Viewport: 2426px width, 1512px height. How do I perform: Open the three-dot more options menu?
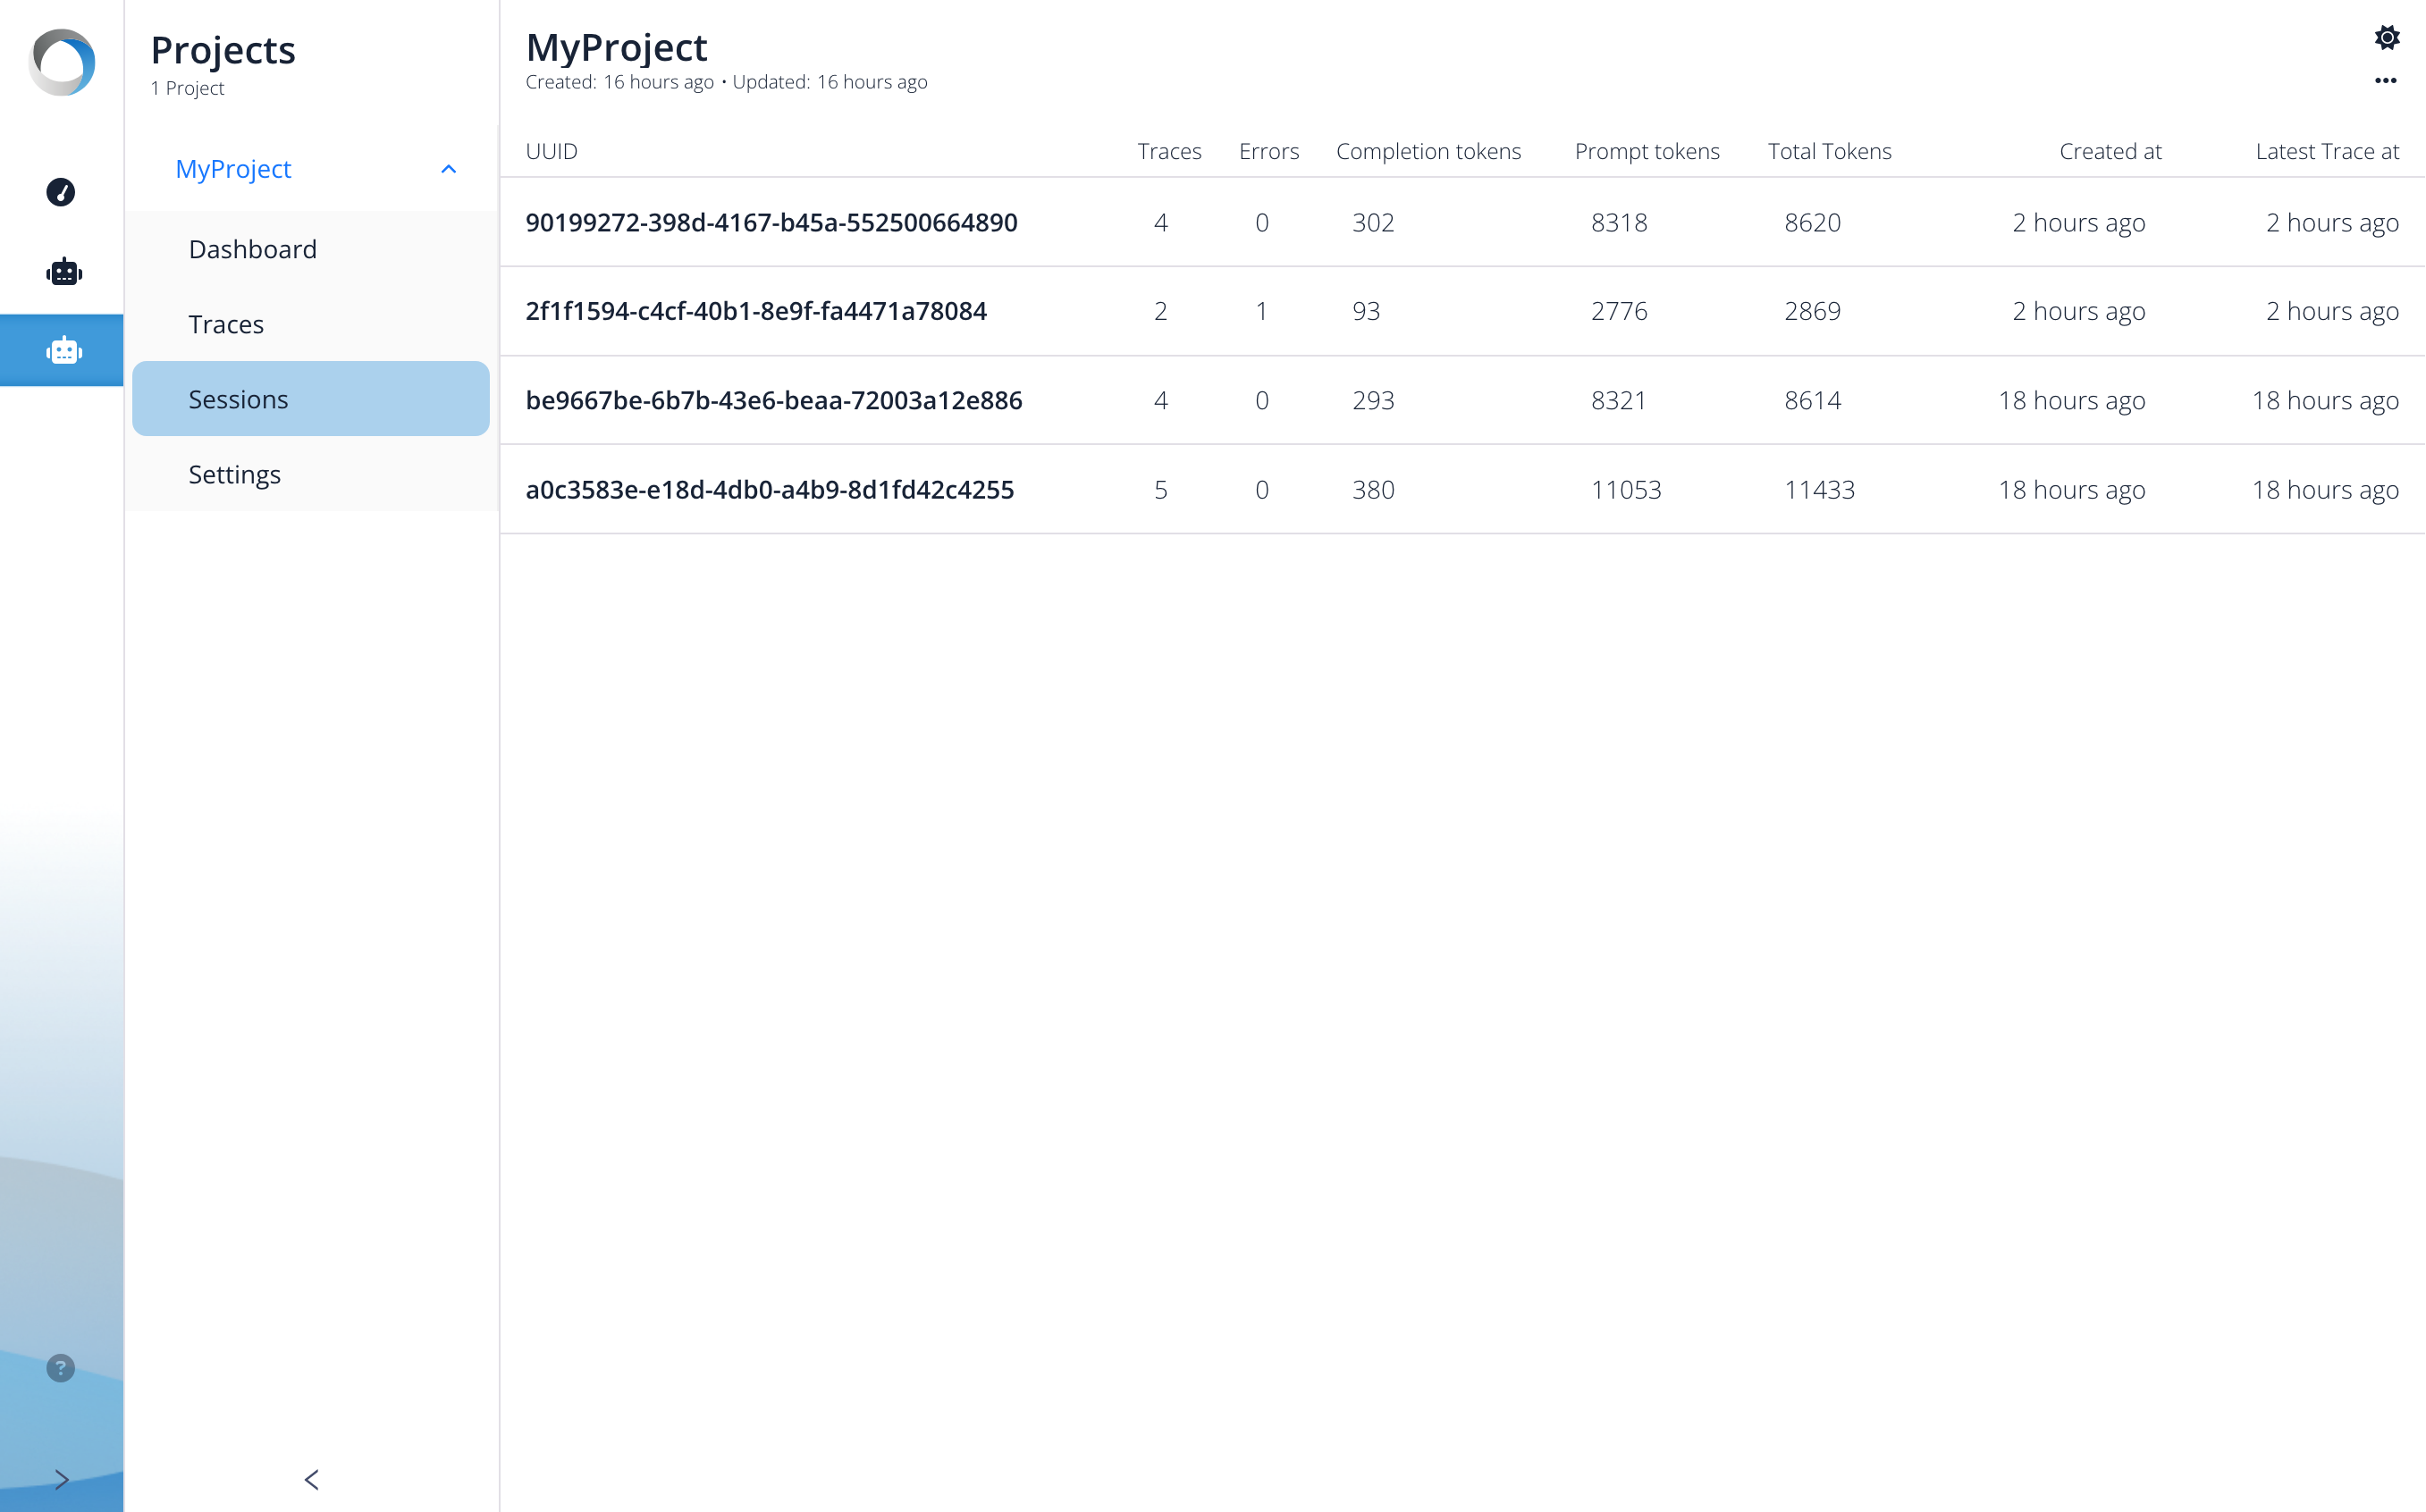(2386, 81)
